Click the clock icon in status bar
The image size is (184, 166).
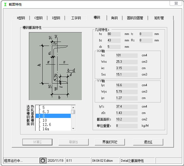tap(43, 160)
